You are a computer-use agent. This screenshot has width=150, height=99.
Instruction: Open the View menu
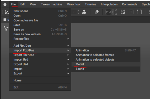tap(33, 4)
